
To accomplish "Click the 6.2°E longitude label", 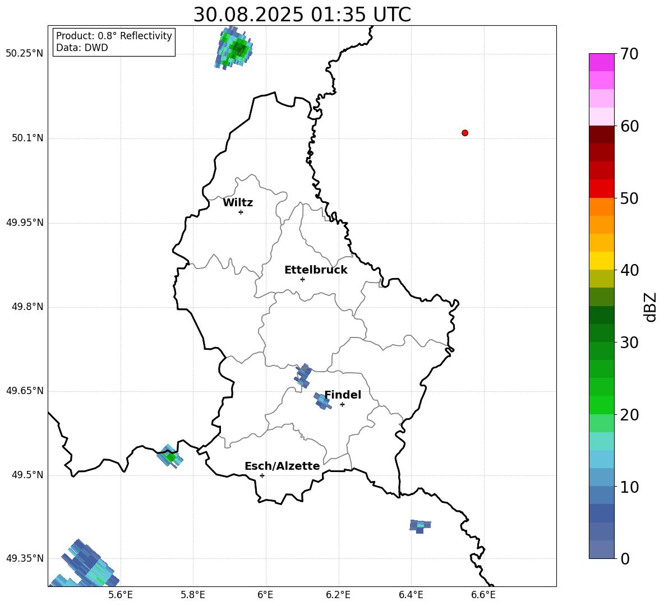I will click(x=338, y=595).
